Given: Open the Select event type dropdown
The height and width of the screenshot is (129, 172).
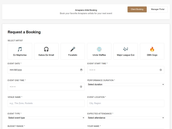Looking at the screenshot, I should (46, 118).
